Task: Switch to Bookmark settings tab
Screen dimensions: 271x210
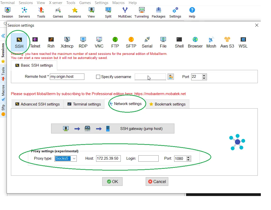Action: [x=168, y=104]
